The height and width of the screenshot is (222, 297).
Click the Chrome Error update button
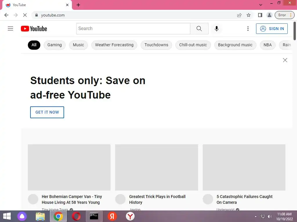coord(285,15)
